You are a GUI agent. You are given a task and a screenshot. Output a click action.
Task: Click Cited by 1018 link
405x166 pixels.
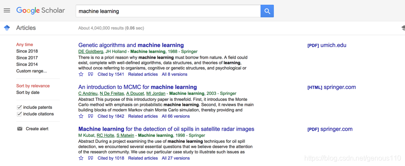(111, 158)
